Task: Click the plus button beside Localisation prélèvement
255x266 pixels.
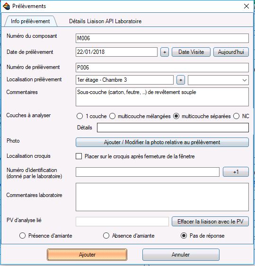Action: 181,80
